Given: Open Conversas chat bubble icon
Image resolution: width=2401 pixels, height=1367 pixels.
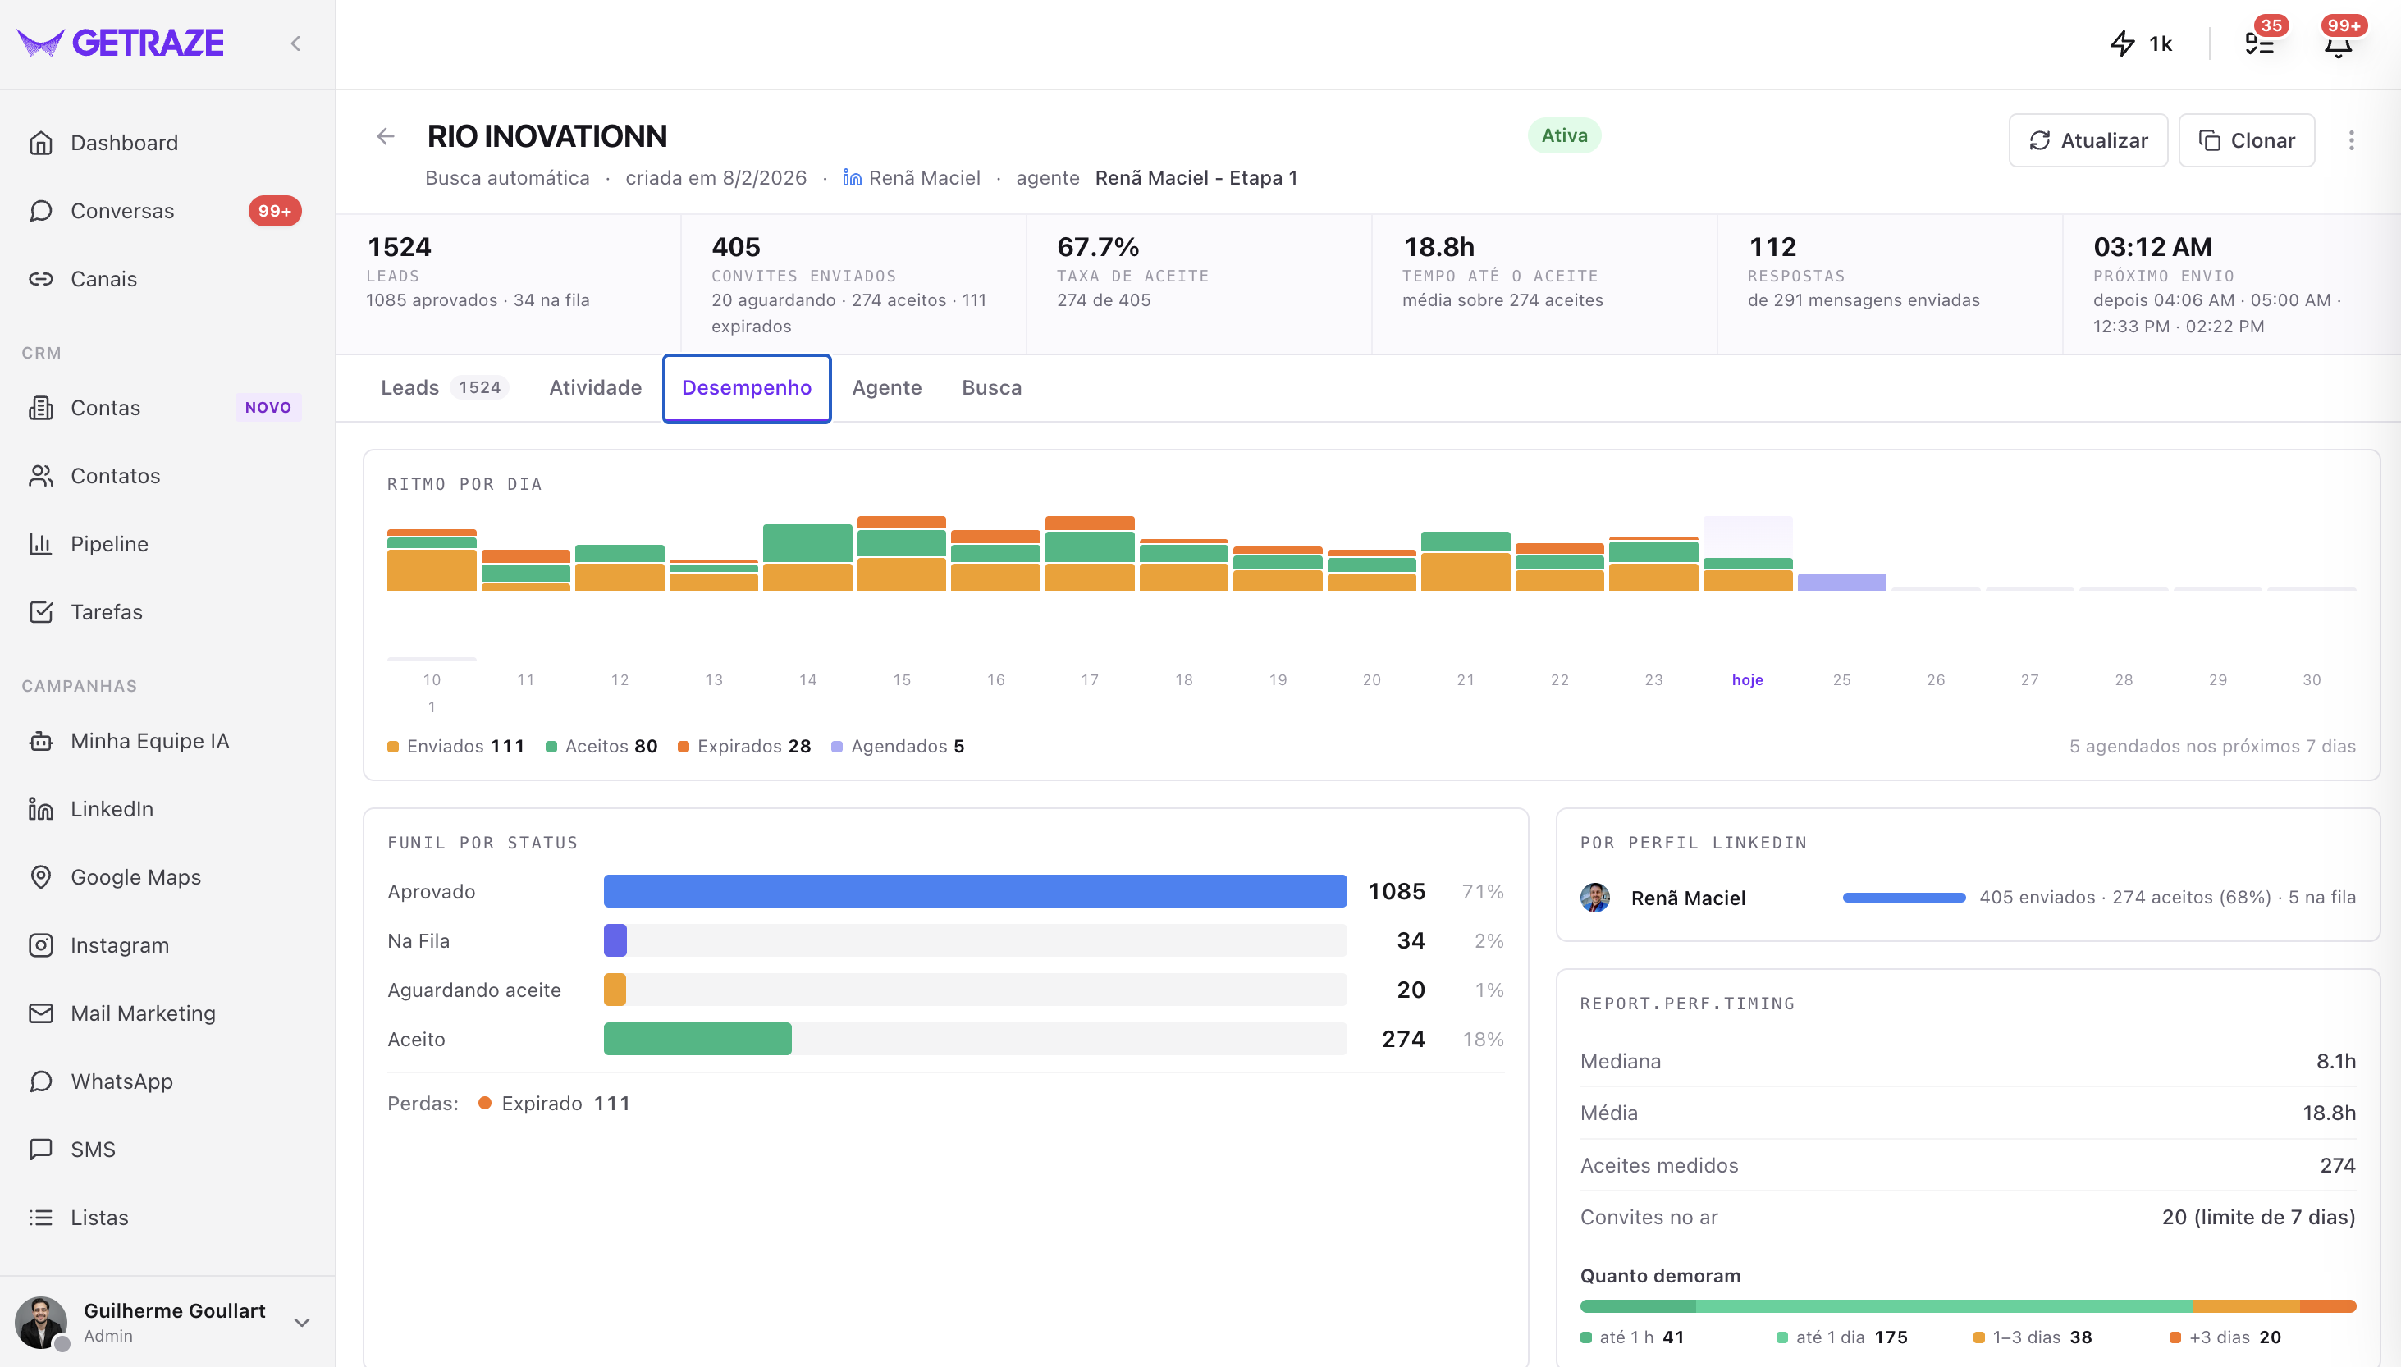Looking at the screenshot, I should [40, 210].
